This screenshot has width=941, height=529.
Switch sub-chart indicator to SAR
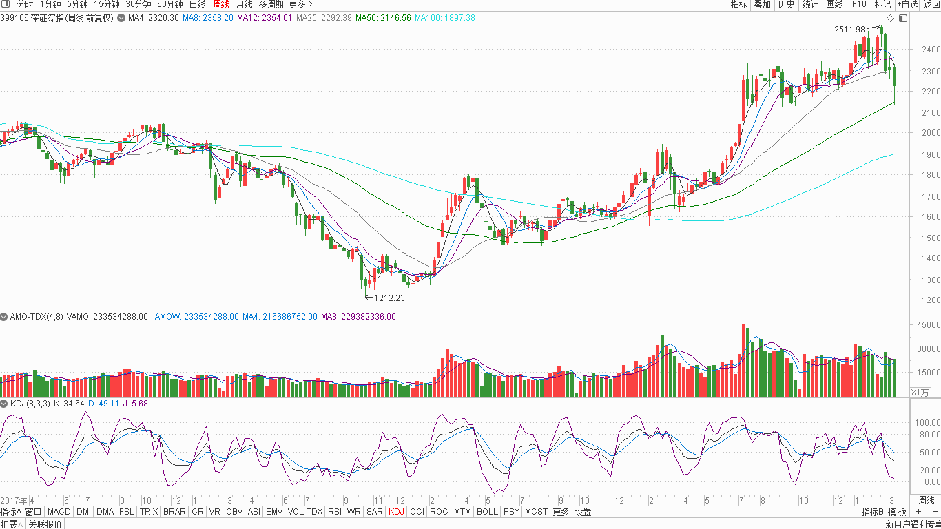(375, 512)
